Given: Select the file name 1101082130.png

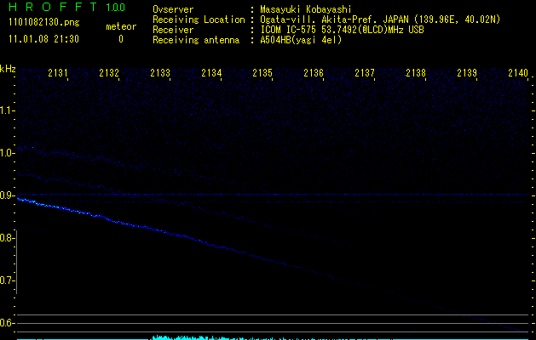Looking at the screenshot, I should [44, 22].
